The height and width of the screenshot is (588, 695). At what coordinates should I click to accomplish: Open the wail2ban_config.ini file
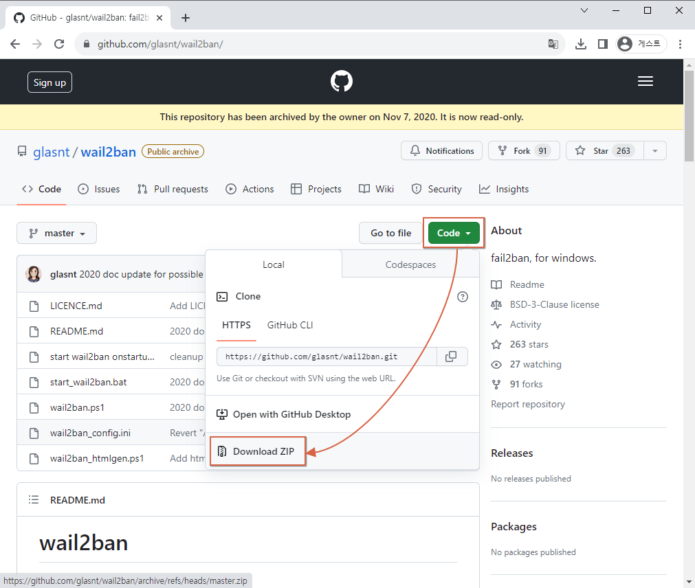[x=90, y=433]
